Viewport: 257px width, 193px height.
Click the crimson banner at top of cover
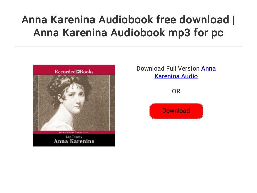[x=74, y=70]
